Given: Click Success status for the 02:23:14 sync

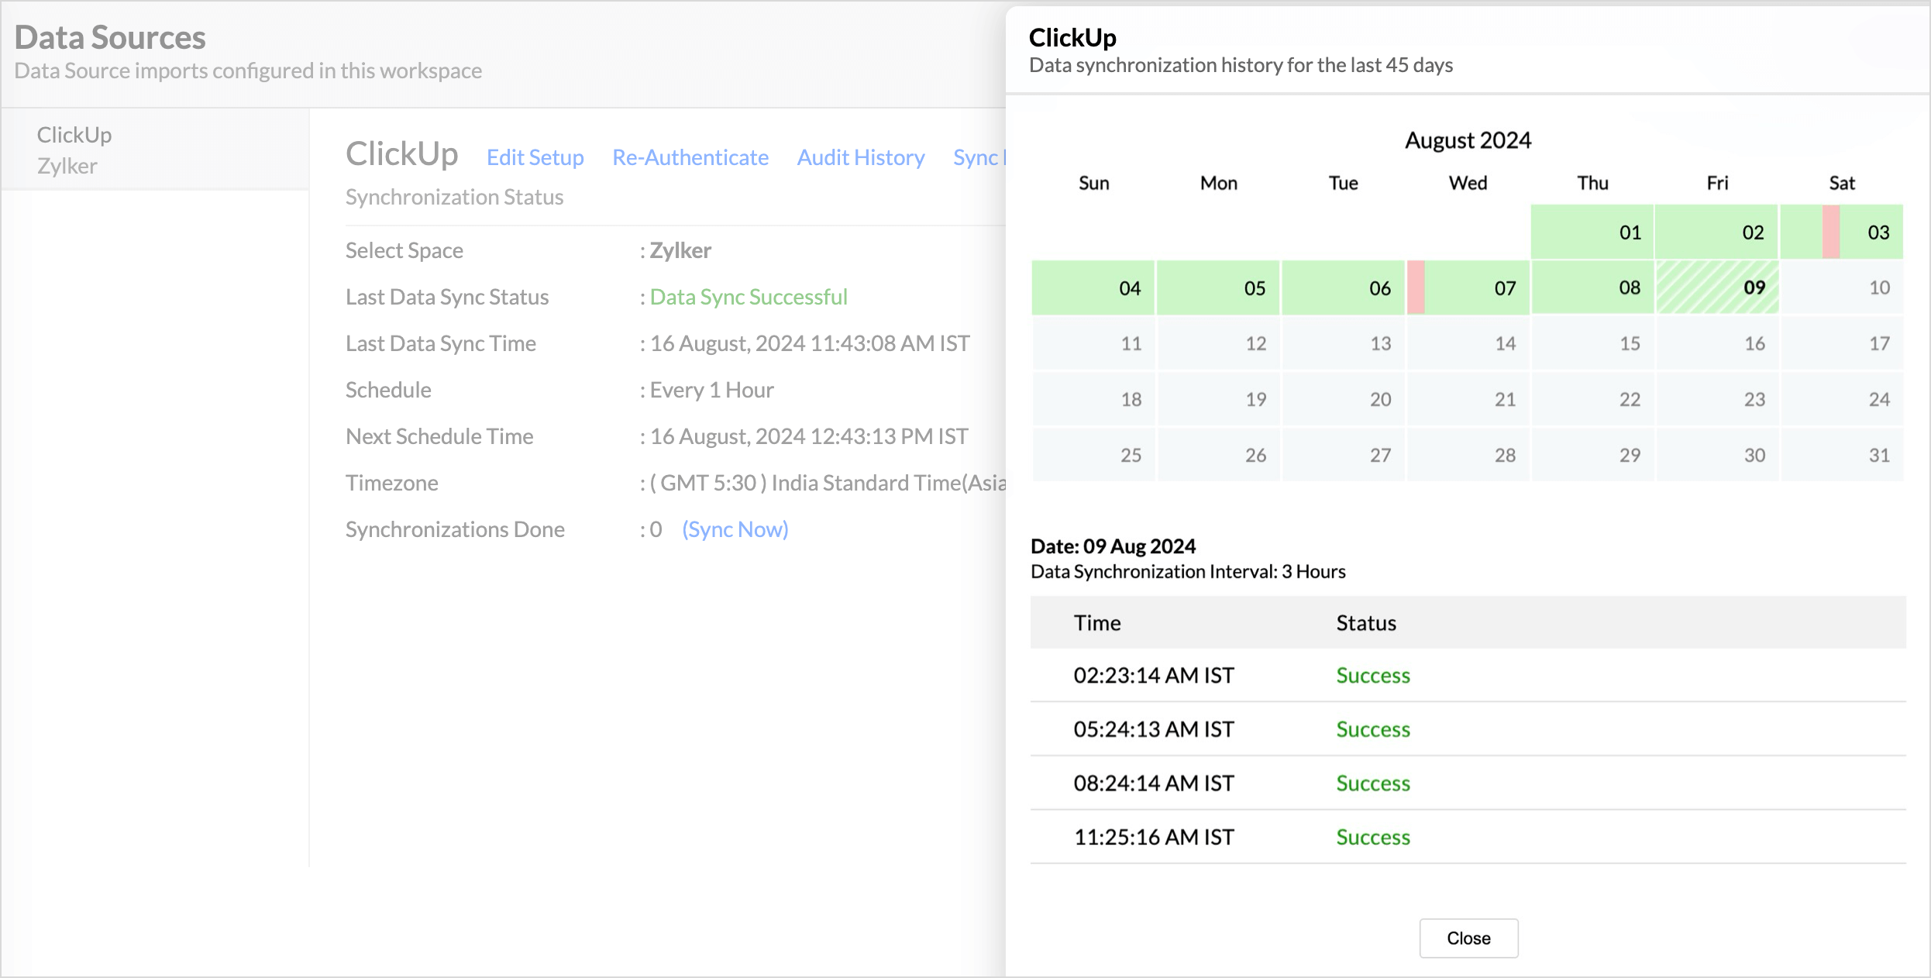Looking at the screenshot, I should 1373,675.
